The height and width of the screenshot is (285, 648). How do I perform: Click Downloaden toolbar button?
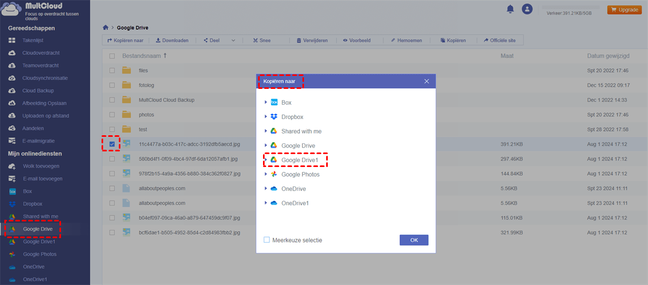coord(172,40)
